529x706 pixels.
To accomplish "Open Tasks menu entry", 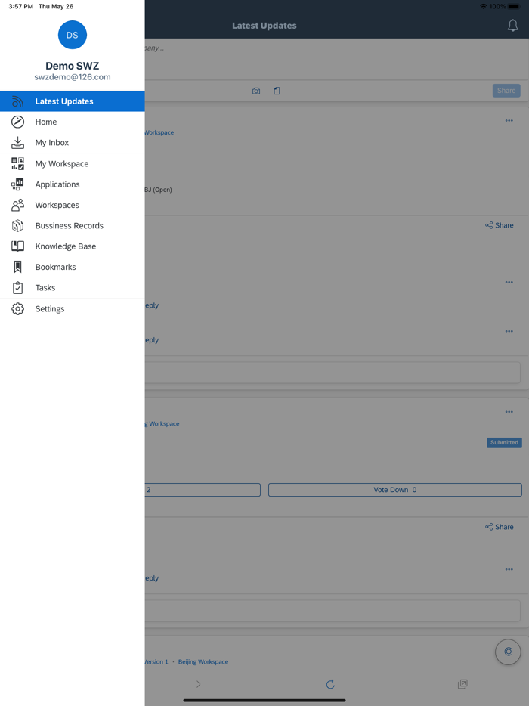I will pyautogui.click(x=72, y=288).
